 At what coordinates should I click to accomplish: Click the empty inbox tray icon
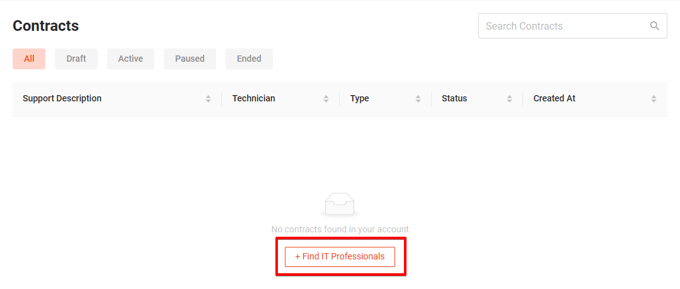[x=340, y=205]
